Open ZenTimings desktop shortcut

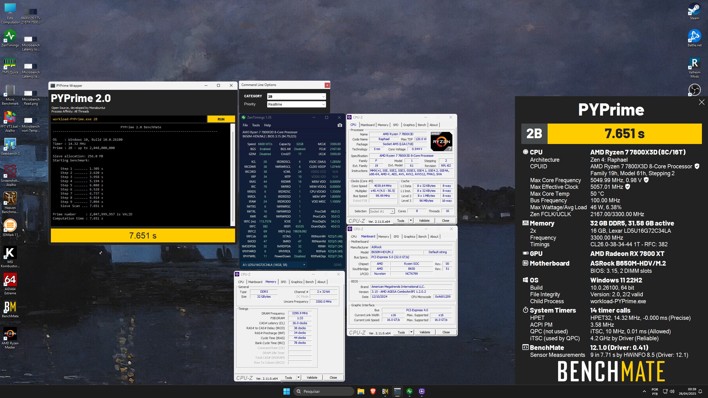pos(10,38)
